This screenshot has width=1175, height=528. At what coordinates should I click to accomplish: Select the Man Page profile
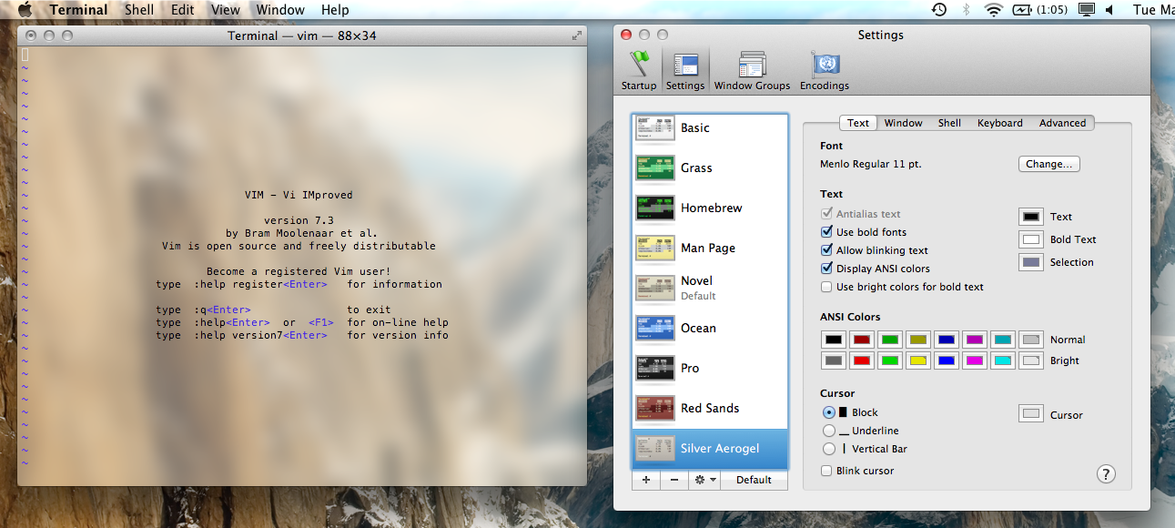710,249
